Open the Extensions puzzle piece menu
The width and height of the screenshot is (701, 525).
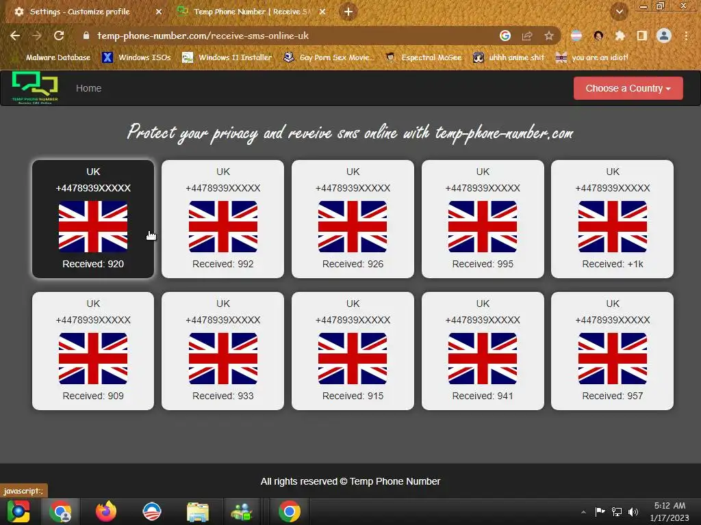[x=620, y=36]
